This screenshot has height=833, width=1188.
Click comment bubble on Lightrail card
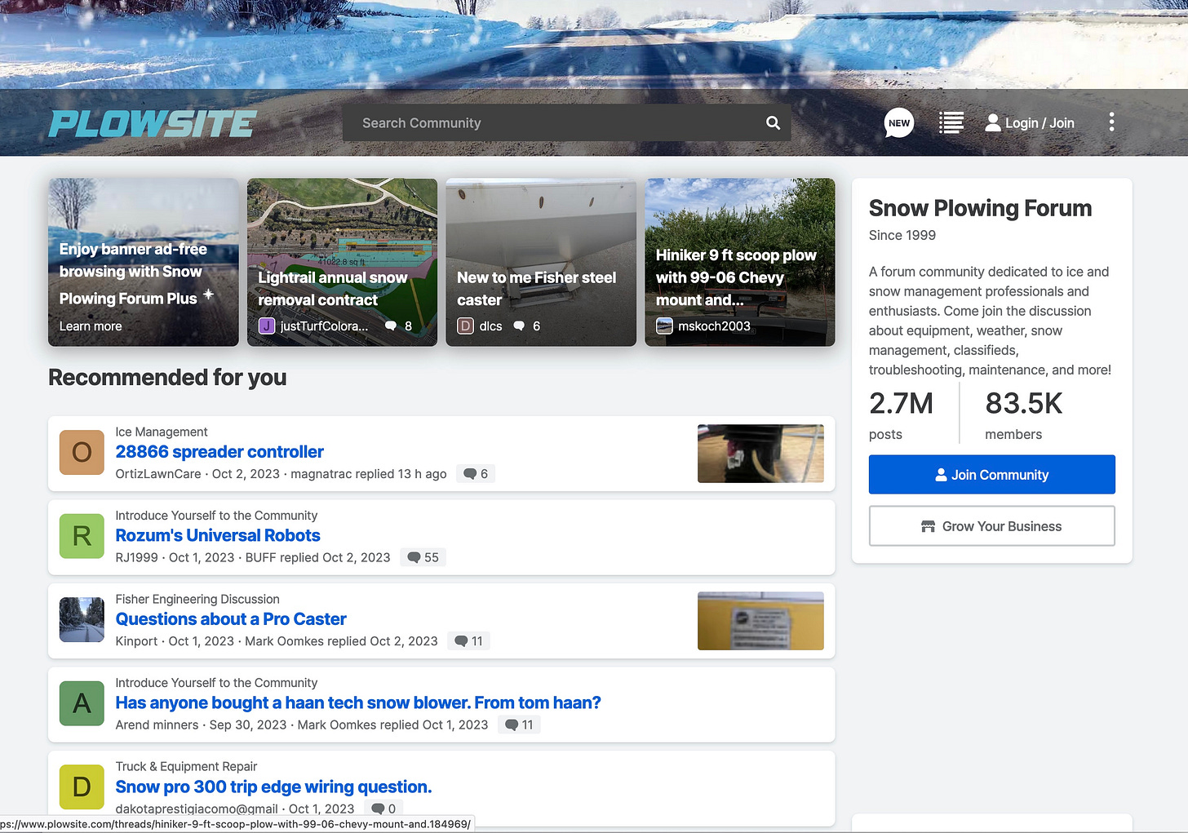[391, 326]
